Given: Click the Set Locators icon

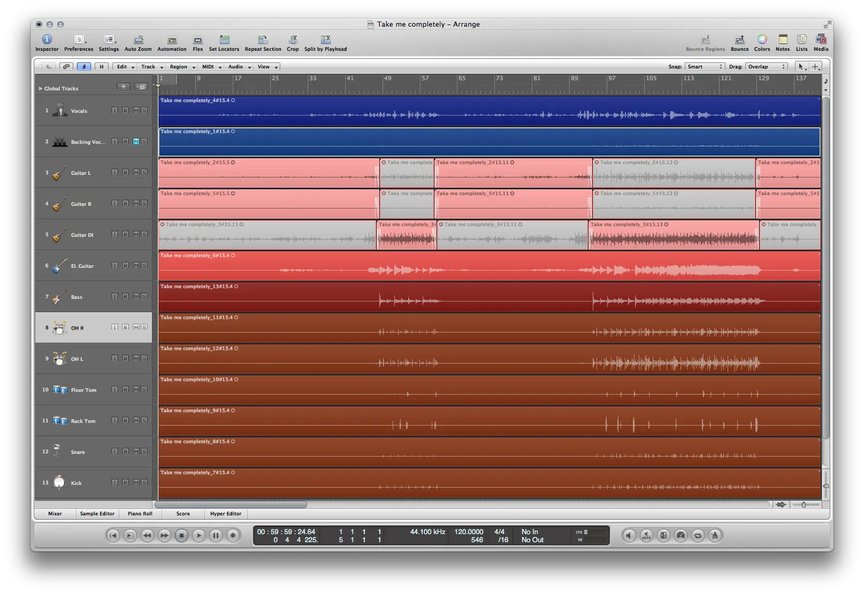Looking at the screenshot, I should pyautogui.click(x=224, y=40).
